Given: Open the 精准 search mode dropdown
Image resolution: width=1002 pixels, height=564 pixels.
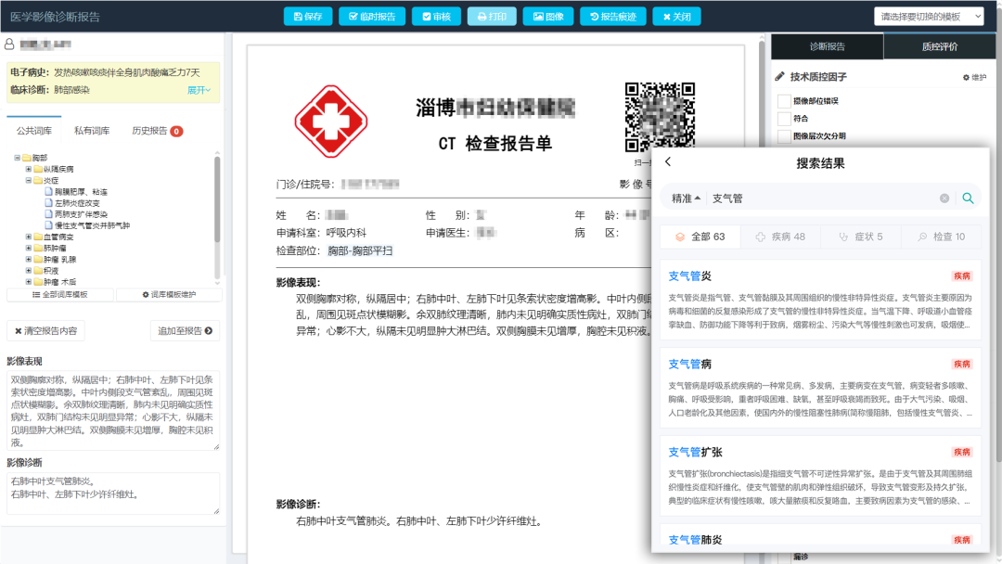Looking at the screenshot, I should tap(686, 199).
